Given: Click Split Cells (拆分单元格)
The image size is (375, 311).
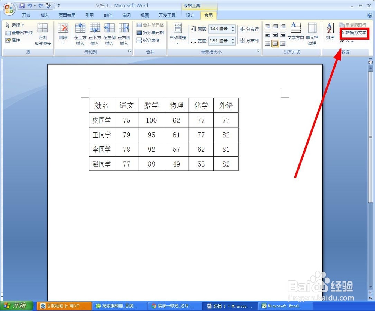Looking at the screenshot, I should [150, 33].
